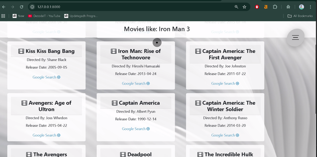Bookmark this page with the star icon
Viewport: 317px width, 157px height.
point(245,7)
